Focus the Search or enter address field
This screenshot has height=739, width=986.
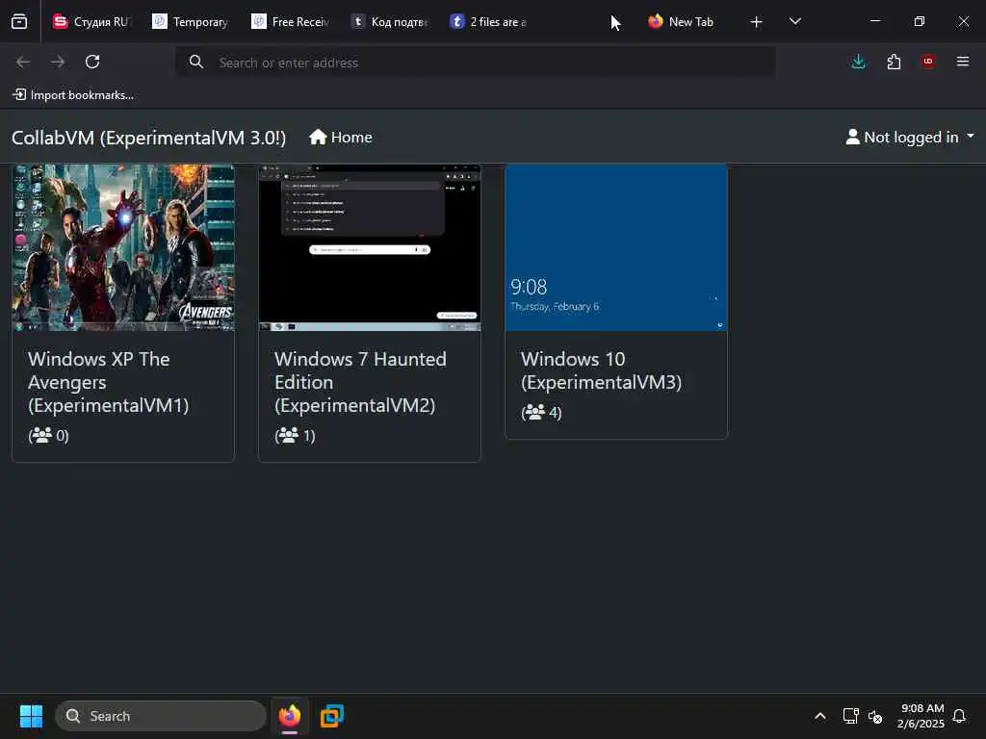click(x=476, y=63)
